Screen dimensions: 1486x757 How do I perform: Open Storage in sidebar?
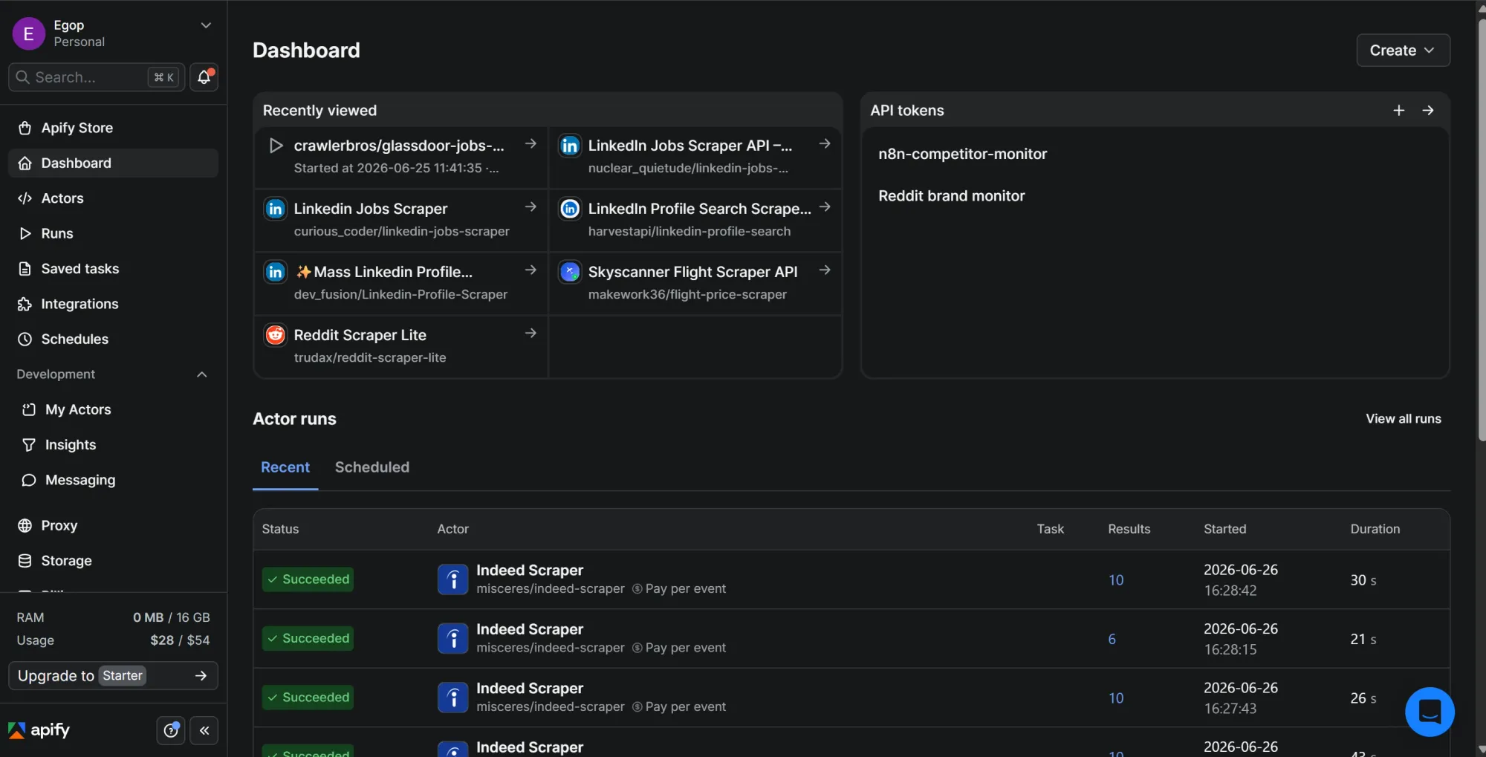[113, 561]
